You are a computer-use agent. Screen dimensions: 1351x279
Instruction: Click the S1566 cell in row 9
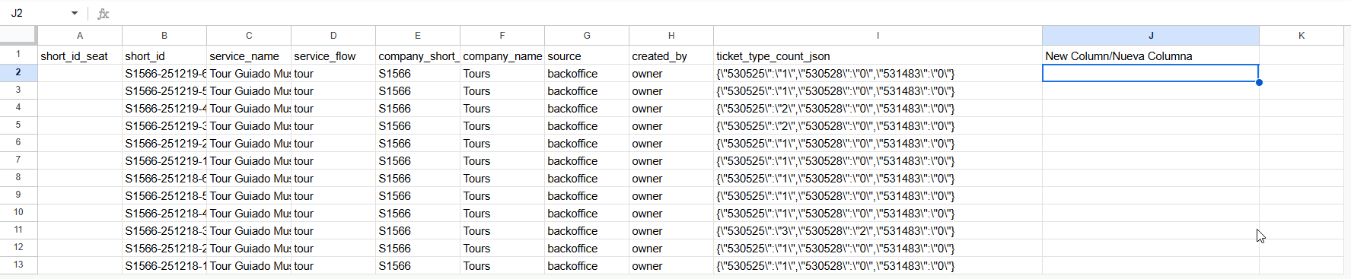point(418,195)
